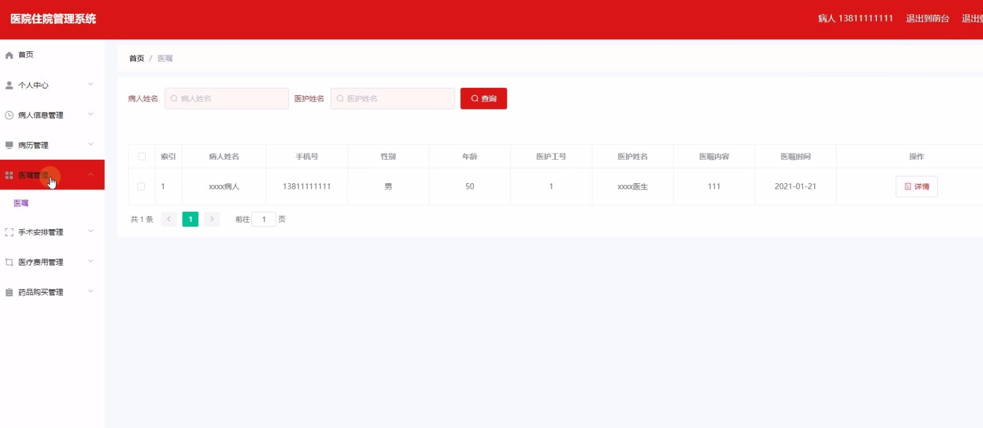The image size is (983, 428).
Task: Click the red 查询 search button
Action: (484, 99)
